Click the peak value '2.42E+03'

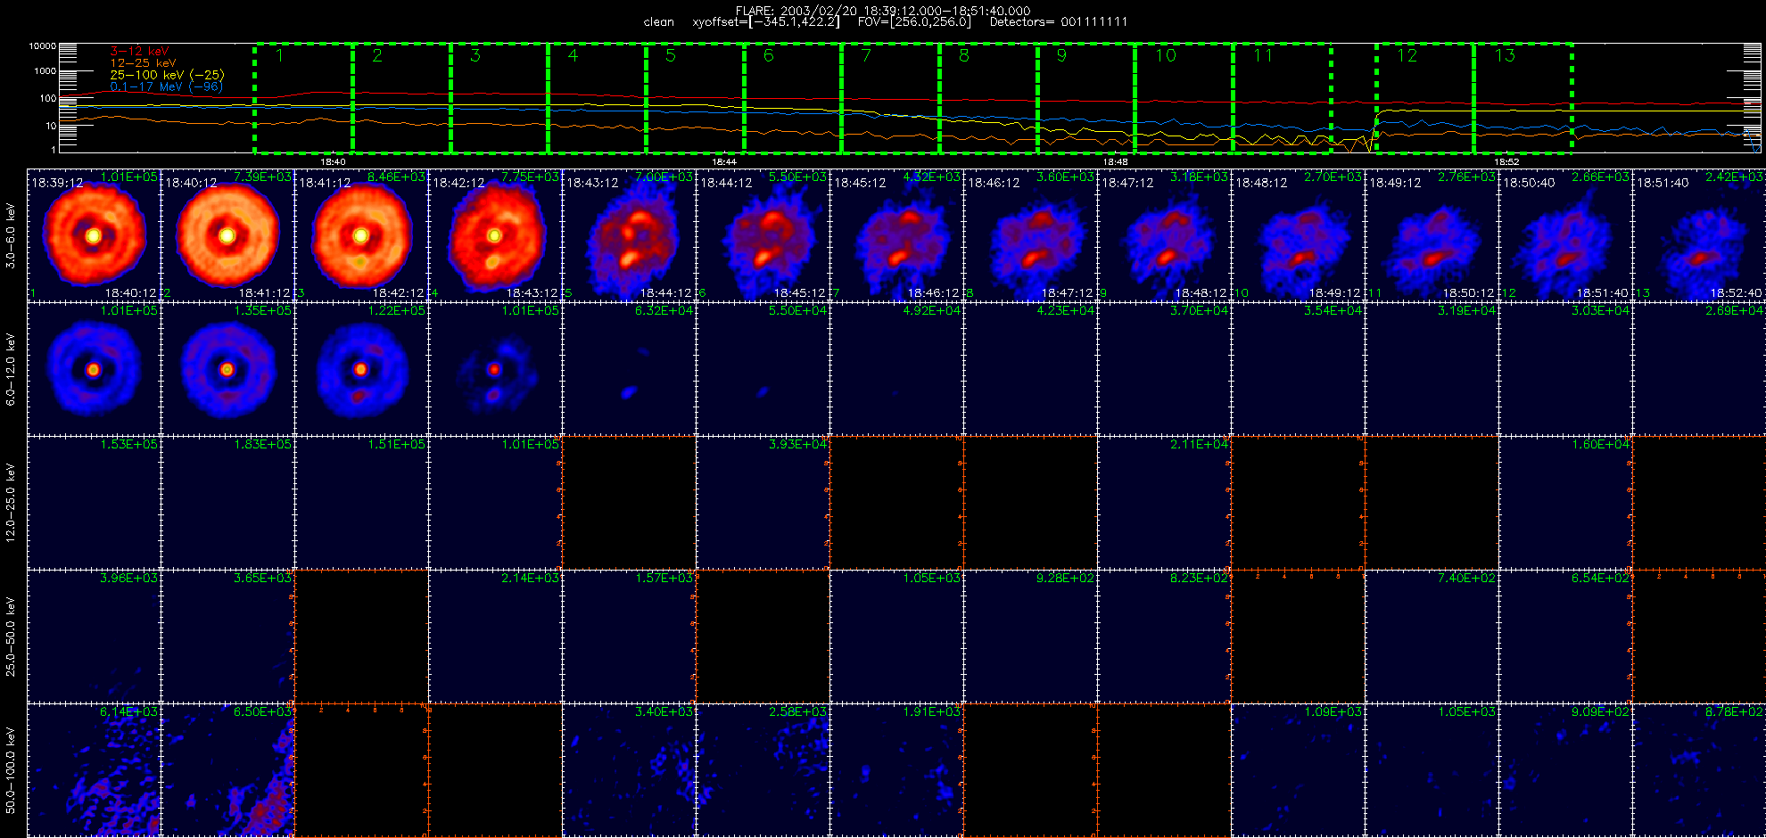[x=1734, y=177]
